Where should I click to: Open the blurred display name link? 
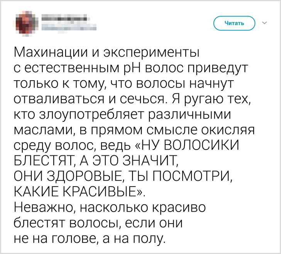point(63,17)
